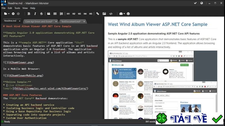Click the checkmark icon in title bar
225x126 pixels.
pyautogui.click(x=195, y=3)
